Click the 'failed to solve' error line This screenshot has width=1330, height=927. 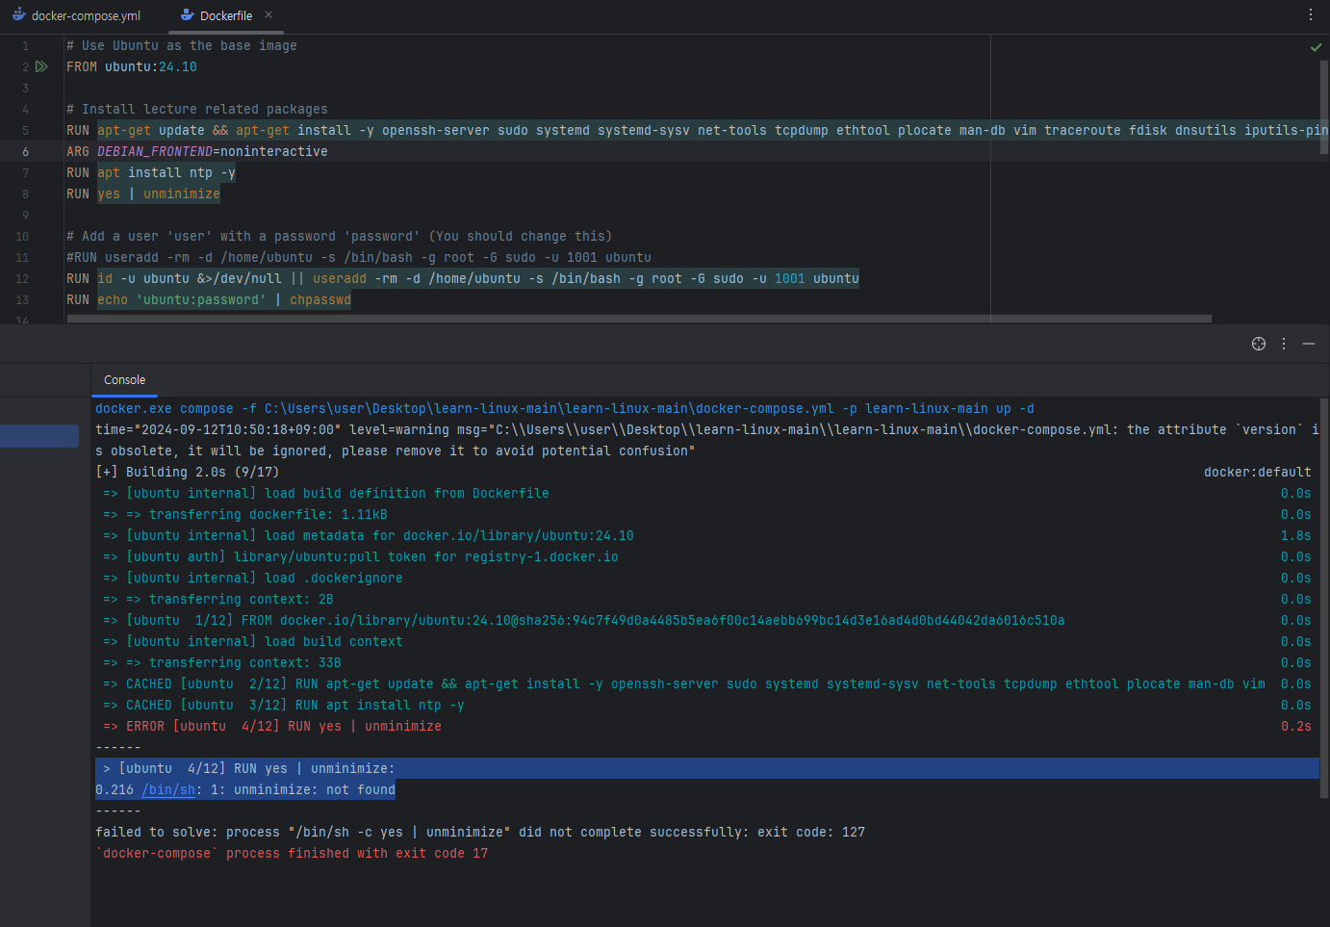click(x=480, y=832)
